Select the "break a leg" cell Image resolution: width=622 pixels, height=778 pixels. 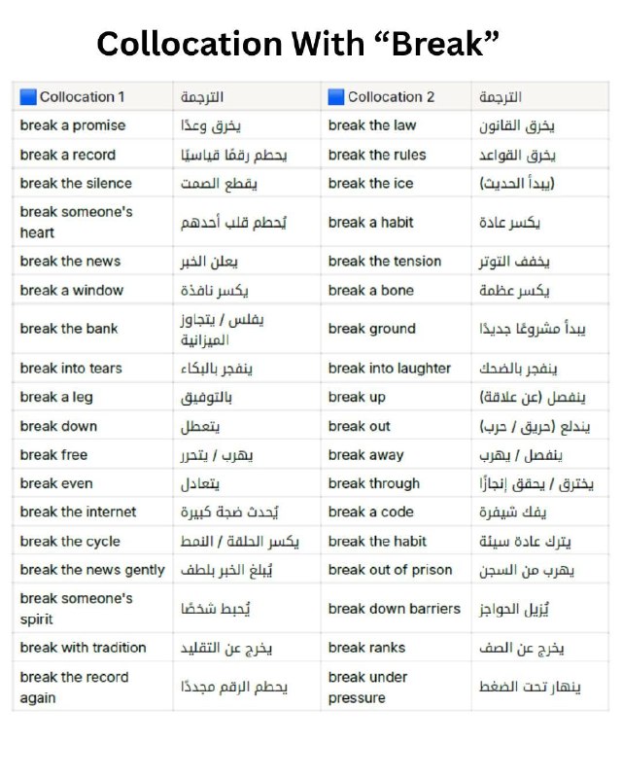pos(92,397)
